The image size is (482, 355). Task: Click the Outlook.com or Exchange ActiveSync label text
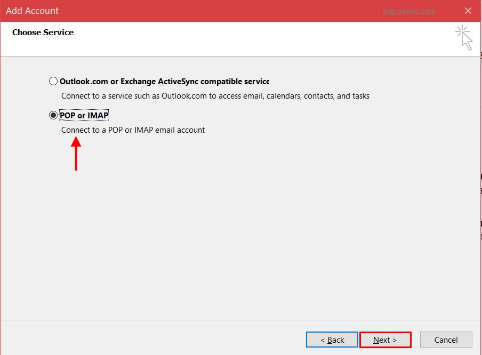pos(164,82)
